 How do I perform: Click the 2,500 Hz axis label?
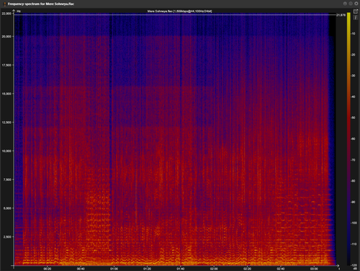[x=7, y=236]
